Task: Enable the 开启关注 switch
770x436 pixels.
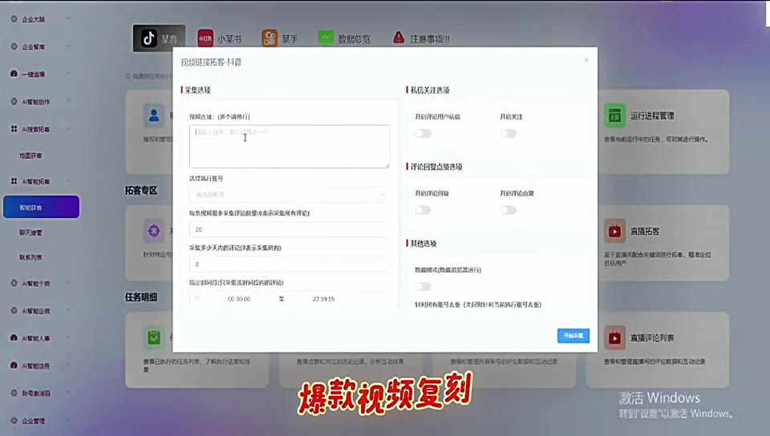Action: point(509,133)
